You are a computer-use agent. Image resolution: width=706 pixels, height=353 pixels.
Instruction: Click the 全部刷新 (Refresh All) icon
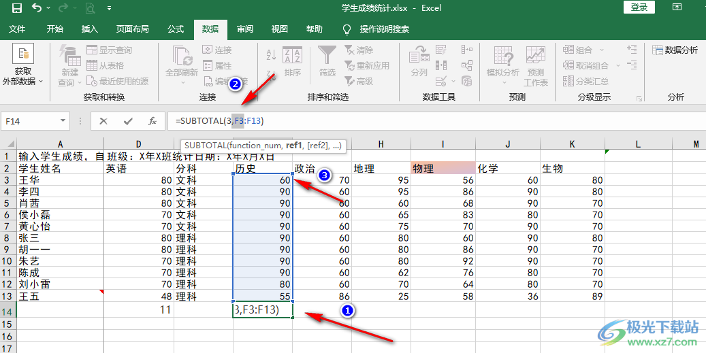(182, 56)
